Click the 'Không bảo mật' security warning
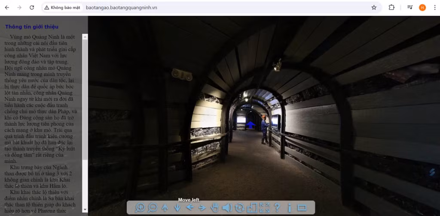Image resolution: width=440 pixels, height=216 pixels. (x=62, y=8)
